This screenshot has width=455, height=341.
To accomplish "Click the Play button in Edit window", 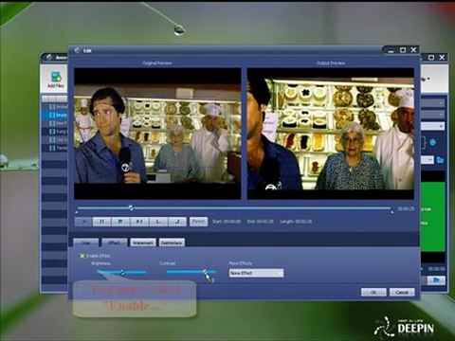I will tap(83, 222).
